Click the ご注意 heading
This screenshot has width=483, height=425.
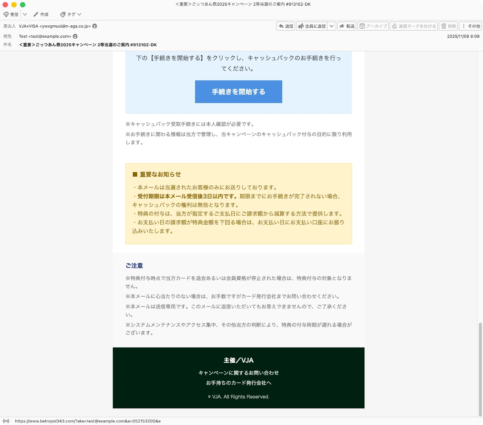(x=134, y=266)
